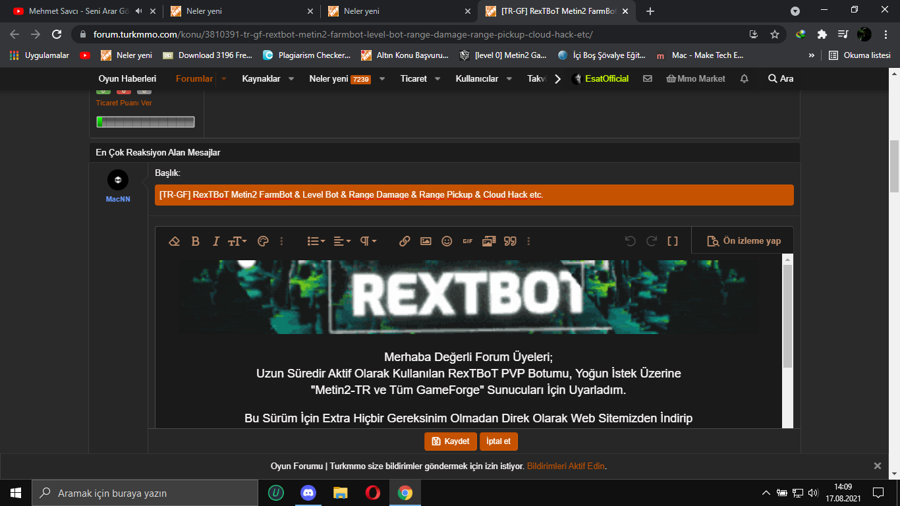Viewport: 900px width, 506px height.
Task: Dismiss the notification permission banner
Action: click(x=878, y=466)
